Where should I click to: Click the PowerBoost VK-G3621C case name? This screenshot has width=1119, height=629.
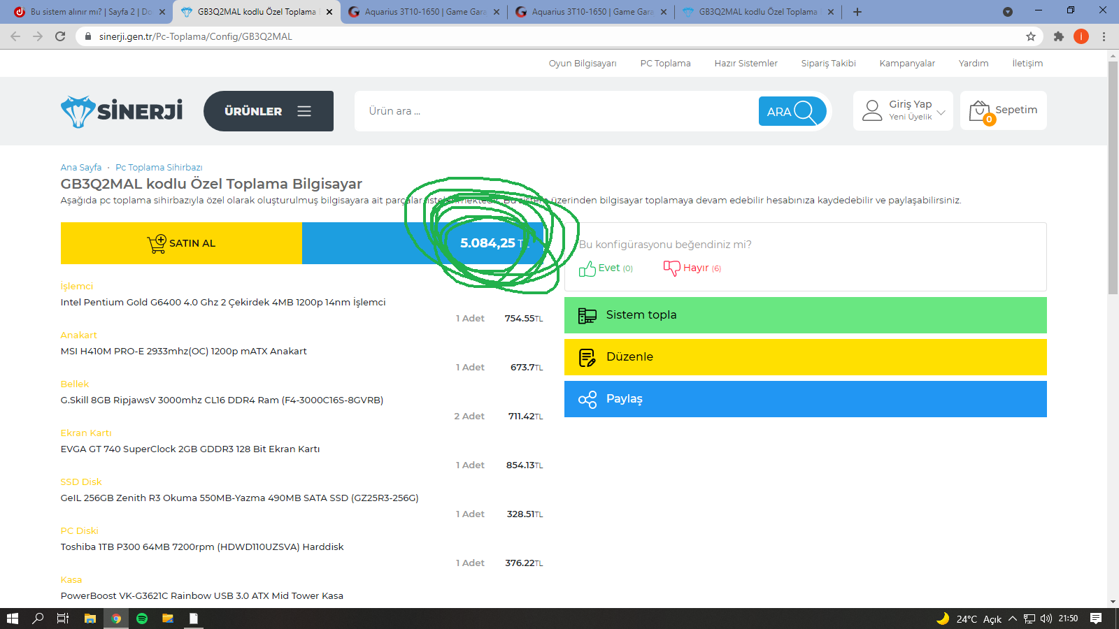tap(202, 596)
